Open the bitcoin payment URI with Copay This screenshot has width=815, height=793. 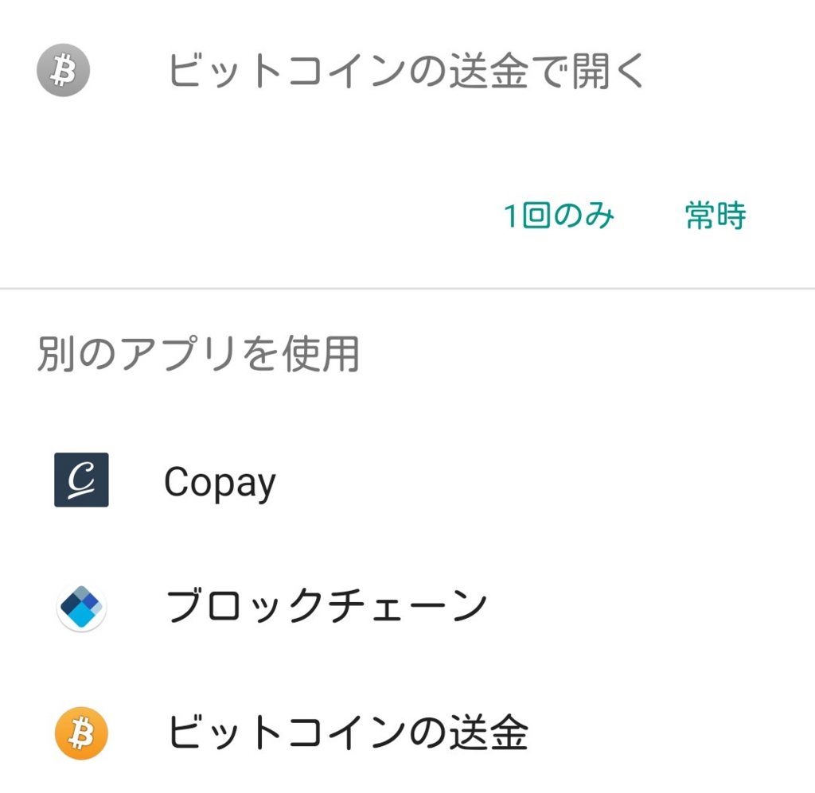pyautogui.click(x=218, y=480)
